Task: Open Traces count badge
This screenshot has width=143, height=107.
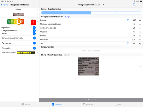Action: [x=34, y=34]
